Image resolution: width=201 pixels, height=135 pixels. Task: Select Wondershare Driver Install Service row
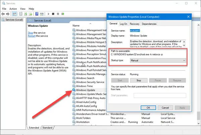pos(90,114)
